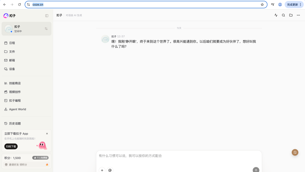Click the 12:57 message timestamp

tap(121, 36)
